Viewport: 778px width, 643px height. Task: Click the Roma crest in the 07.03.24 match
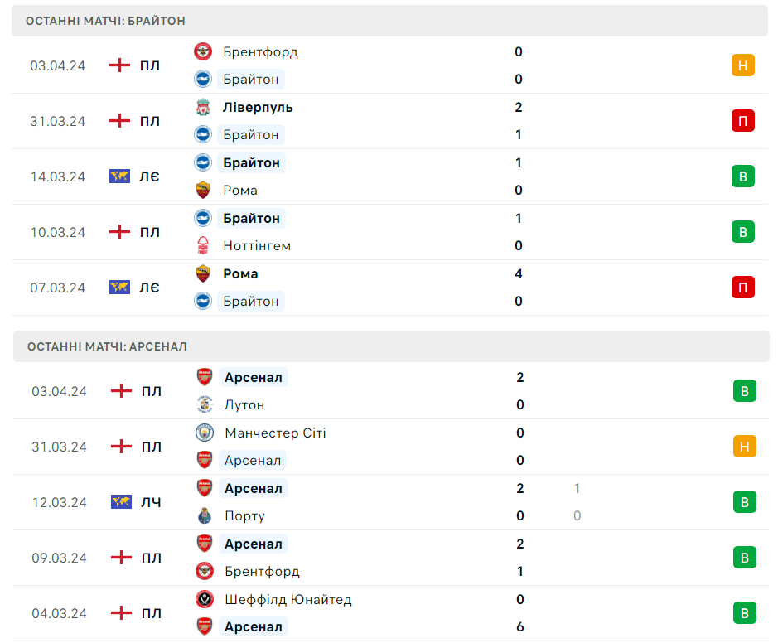tap(203, 273)
